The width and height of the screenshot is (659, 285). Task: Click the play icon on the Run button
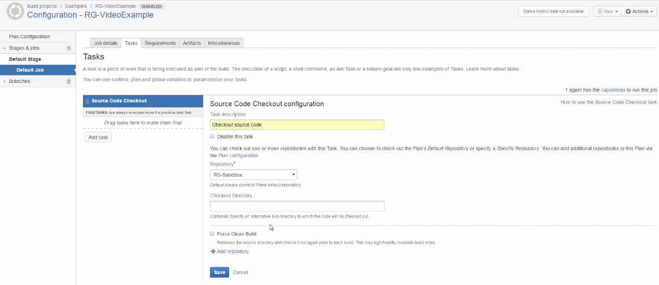(600, 11)
